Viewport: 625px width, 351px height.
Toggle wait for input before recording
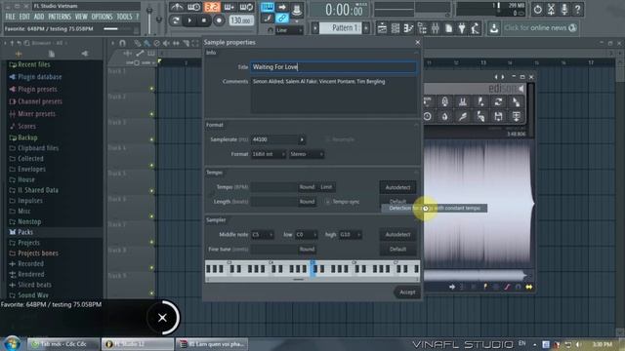[x=193, y=7]
